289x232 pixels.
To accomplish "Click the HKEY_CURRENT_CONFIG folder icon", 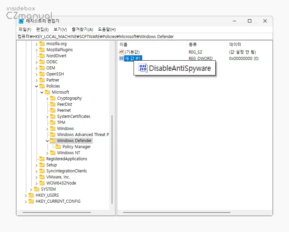I will pyautogui.click(x=31, y=201).
